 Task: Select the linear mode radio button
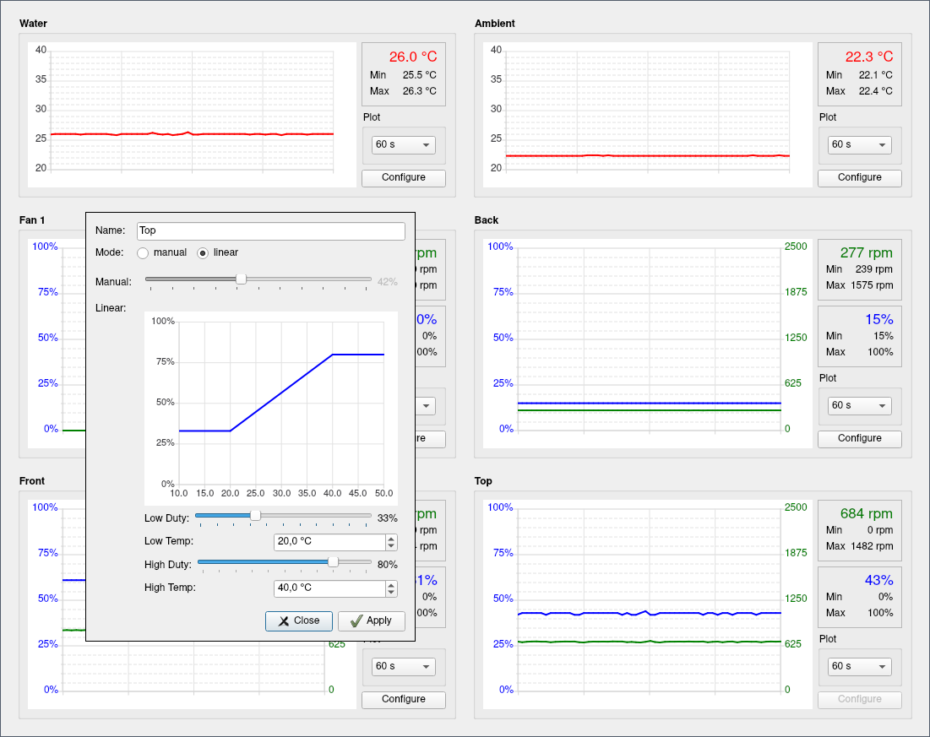tap(203, 253)
